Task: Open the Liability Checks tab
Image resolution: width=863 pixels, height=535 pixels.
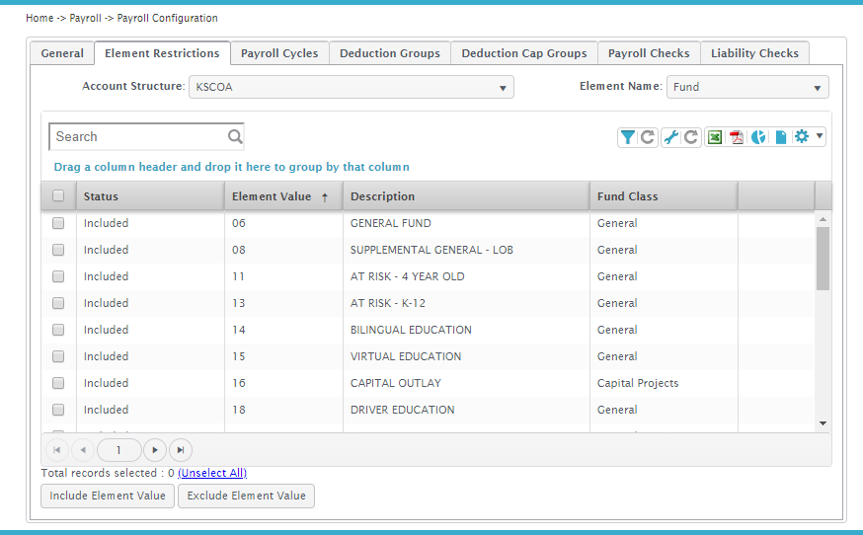Action: click(754, 53)
